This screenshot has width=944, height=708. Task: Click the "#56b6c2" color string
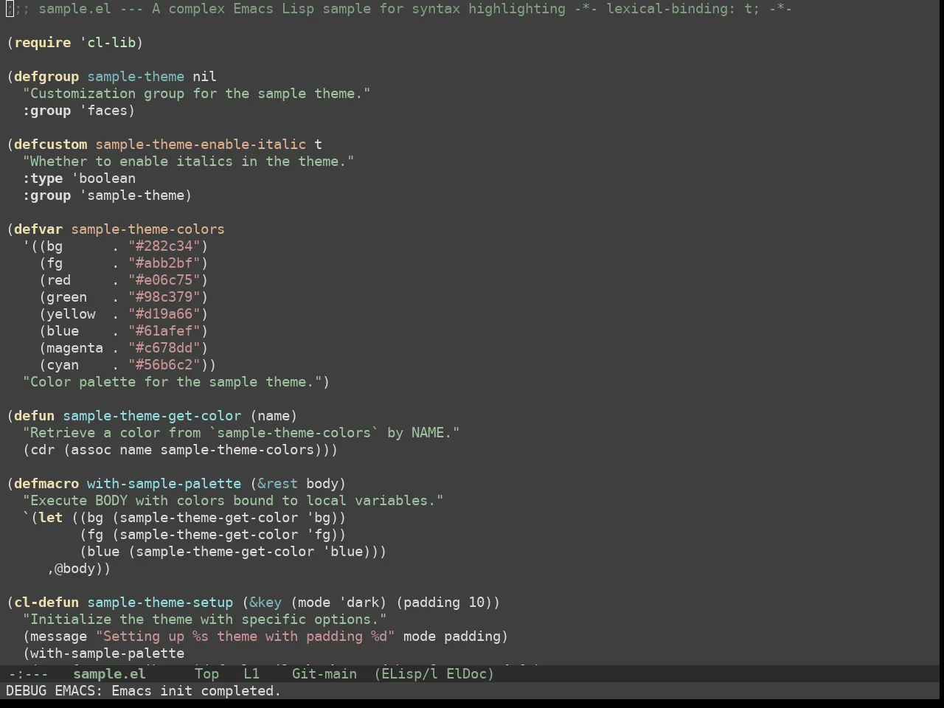pyautogui.click(x=164, y=365)
